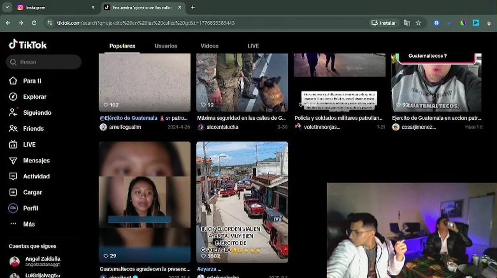Open LIVE in the sidebar
The width and height of the screenshot is (497, 278).
coord(22,144)
